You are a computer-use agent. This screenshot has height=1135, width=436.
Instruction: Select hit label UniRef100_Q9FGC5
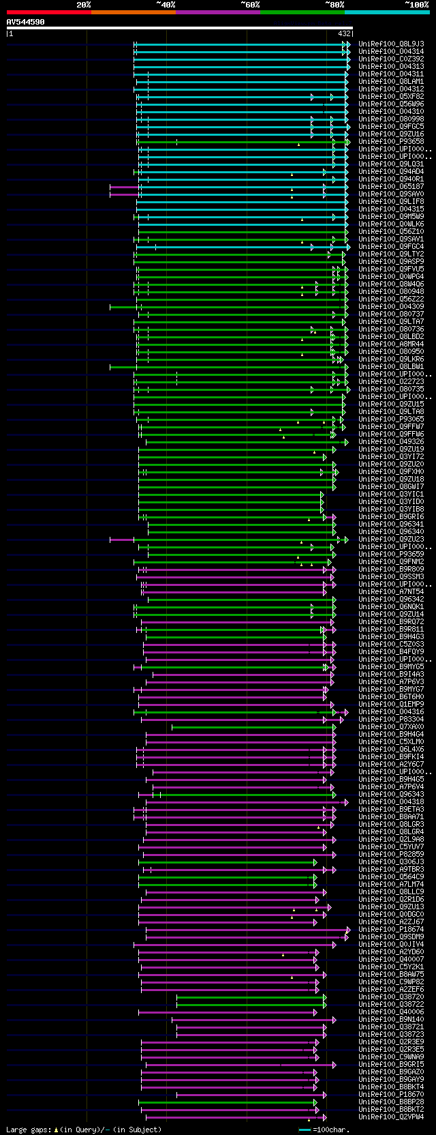pyautogui.click(x=391, y=126)
